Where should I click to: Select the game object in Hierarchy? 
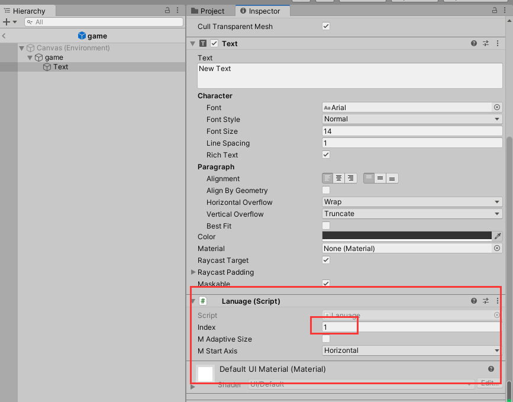[53, 57]
